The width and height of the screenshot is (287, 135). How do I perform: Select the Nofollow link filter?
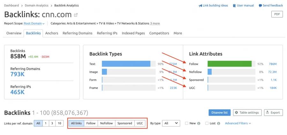click(x=106, y=123)
